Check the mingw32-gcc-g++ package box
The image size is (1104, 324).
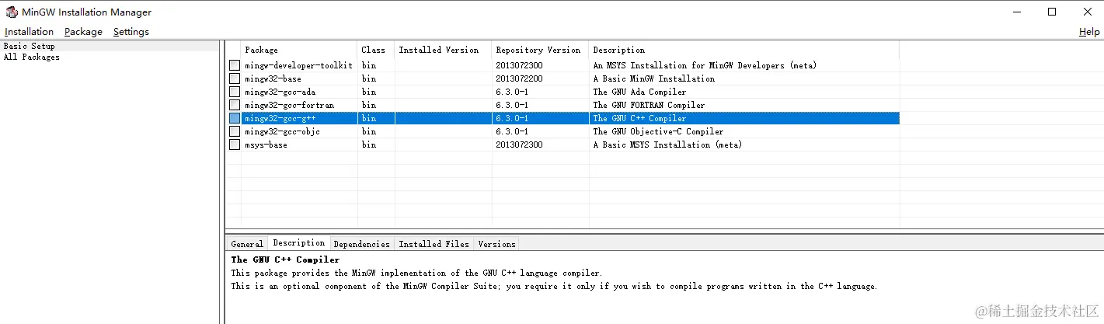[x=235, y=118]
